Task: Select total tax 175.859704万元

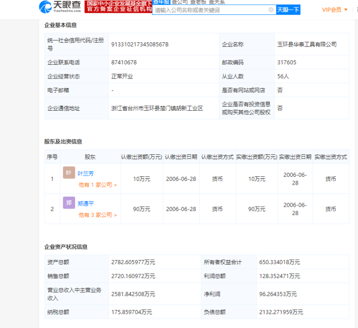Action: point(132,312)
